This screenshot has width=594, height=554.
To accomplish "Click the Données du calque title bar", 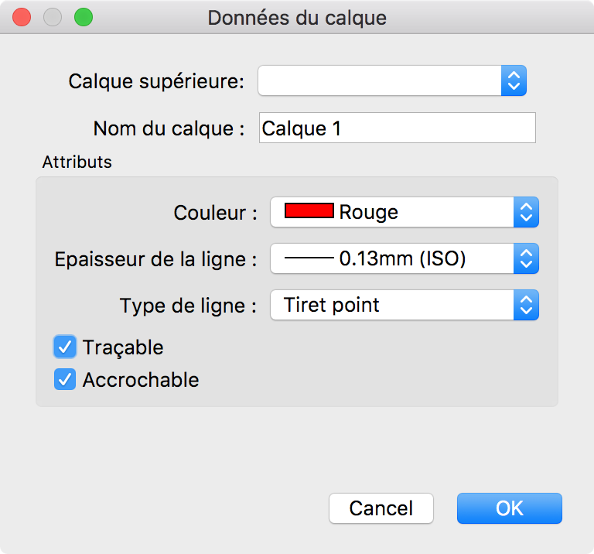I will (297, 17).
